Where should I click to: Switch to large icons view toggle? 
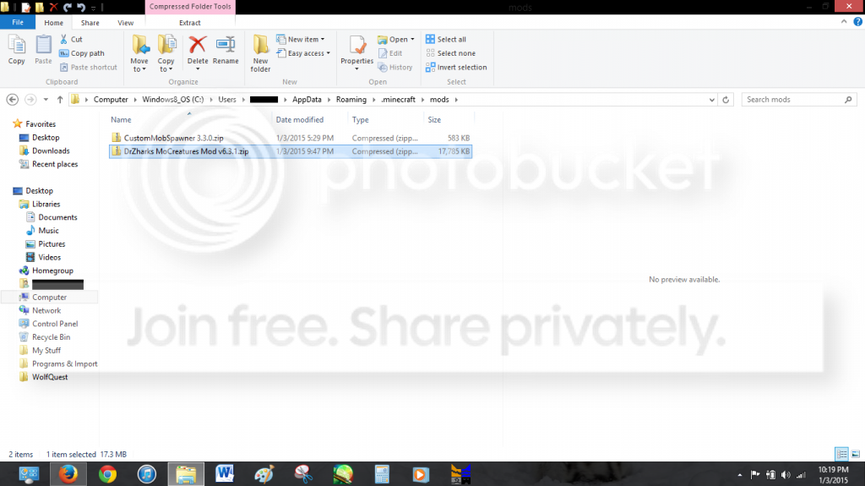pyautogui.click(x=855, y=454)
